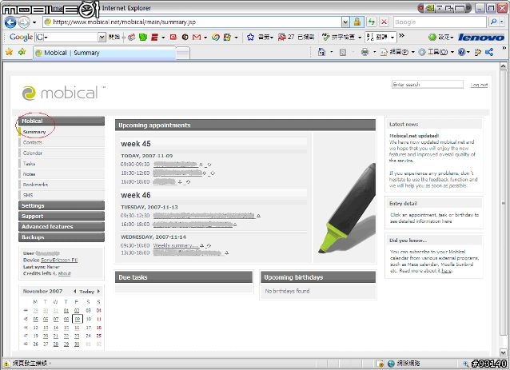Click the browser Forward arrow

(x=23, y=22)
